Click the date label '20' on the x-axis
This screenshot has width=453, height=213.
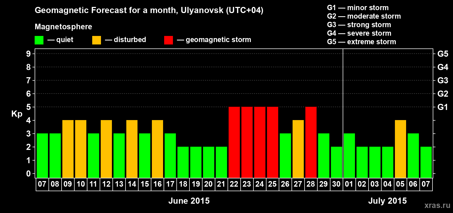point(208,184)
